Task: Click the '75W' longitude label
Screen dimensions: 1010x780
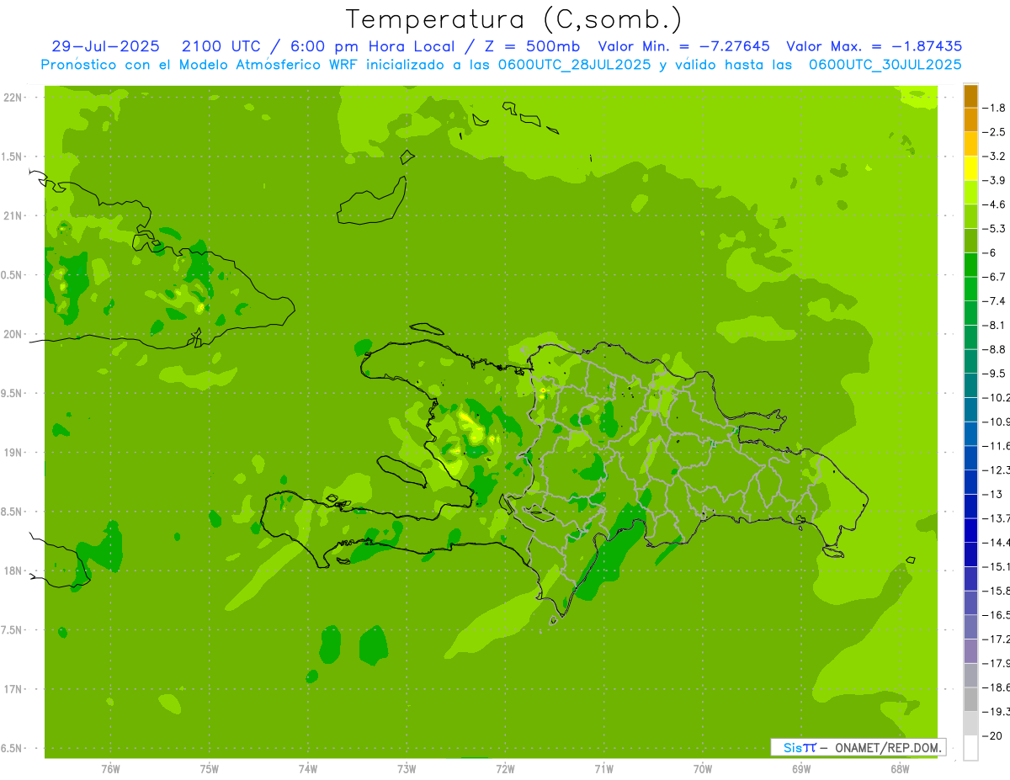Action: 210,768
